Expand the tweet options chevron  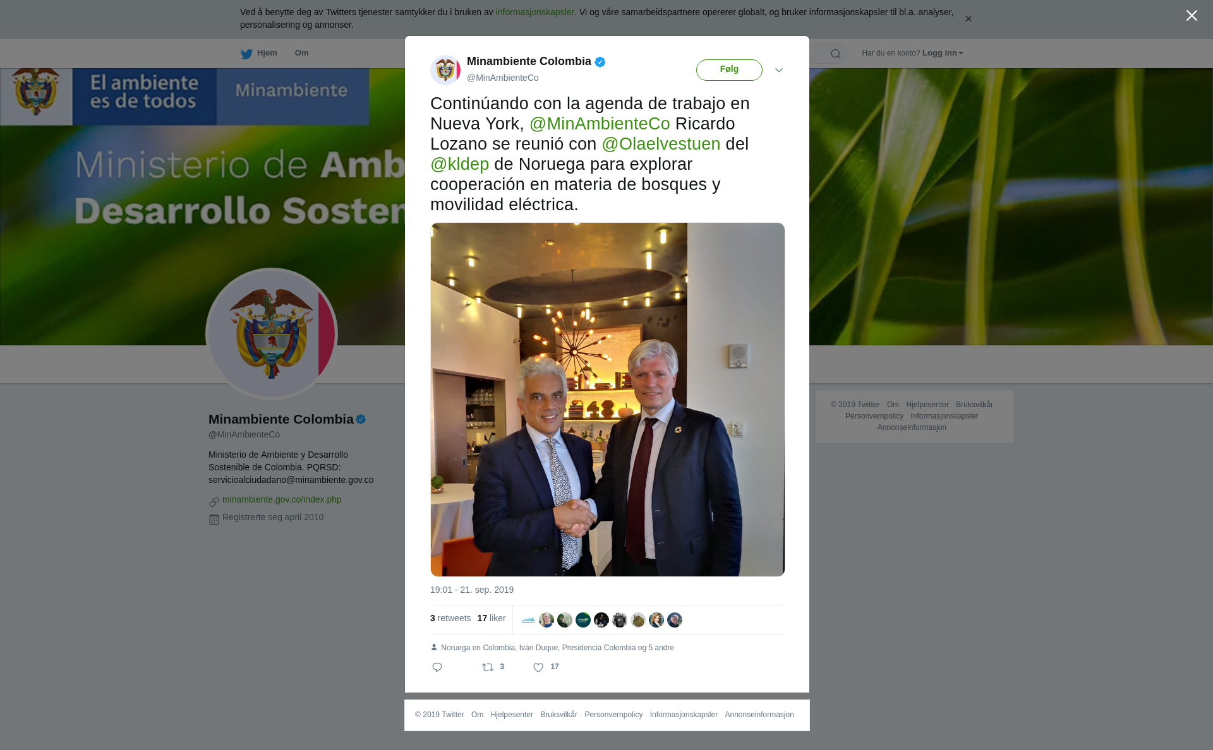coord(779,70)
